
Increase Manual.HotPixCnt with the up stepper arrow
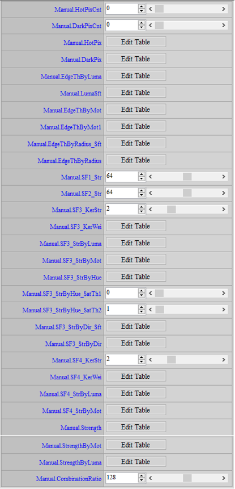142,7
